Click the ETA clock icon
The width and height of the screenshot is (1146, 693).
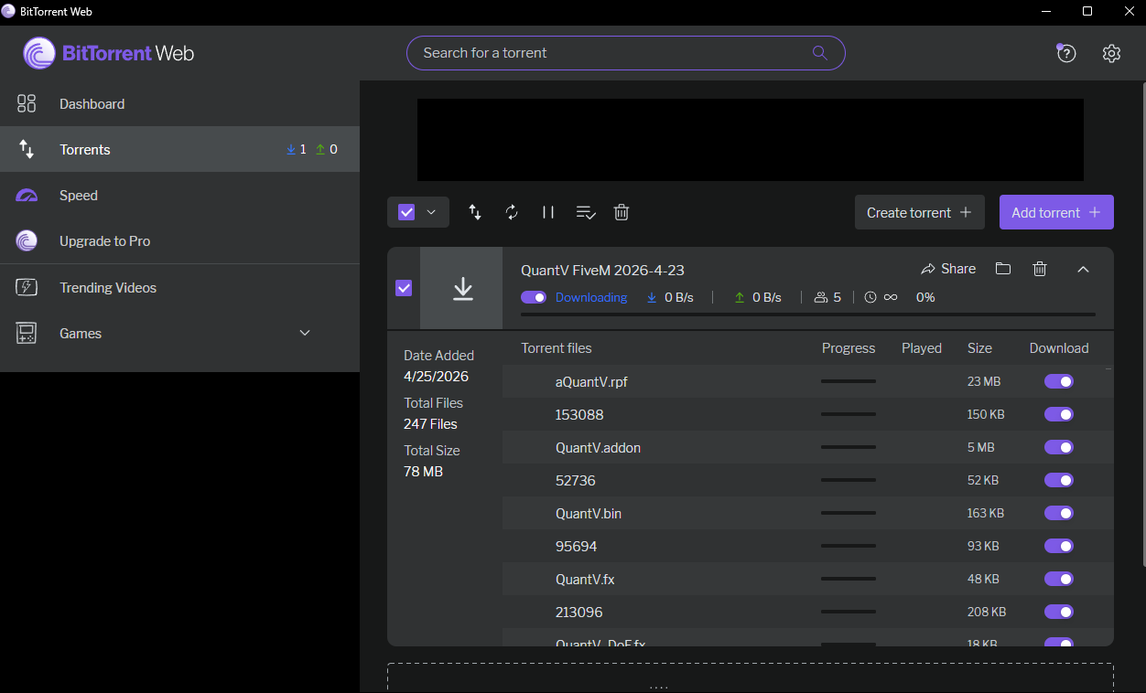(870, 297)
